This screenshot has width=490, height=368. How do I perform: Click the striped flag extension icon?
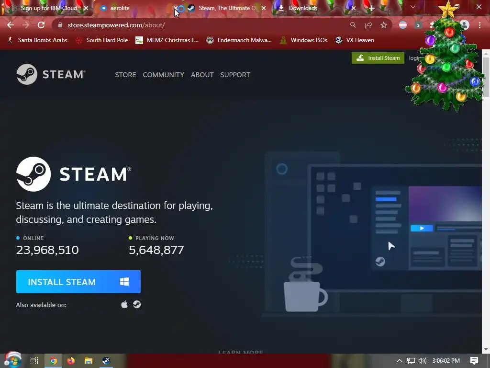(x=403, y=25)
